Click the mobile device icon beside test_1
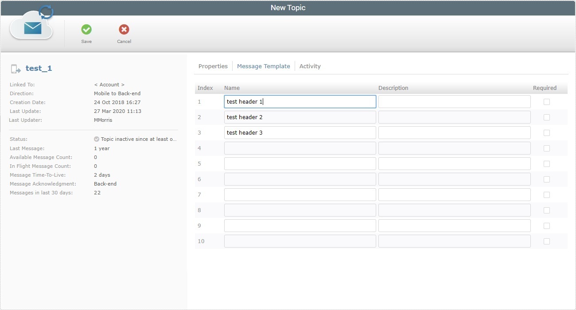 [x=16, y=68]
